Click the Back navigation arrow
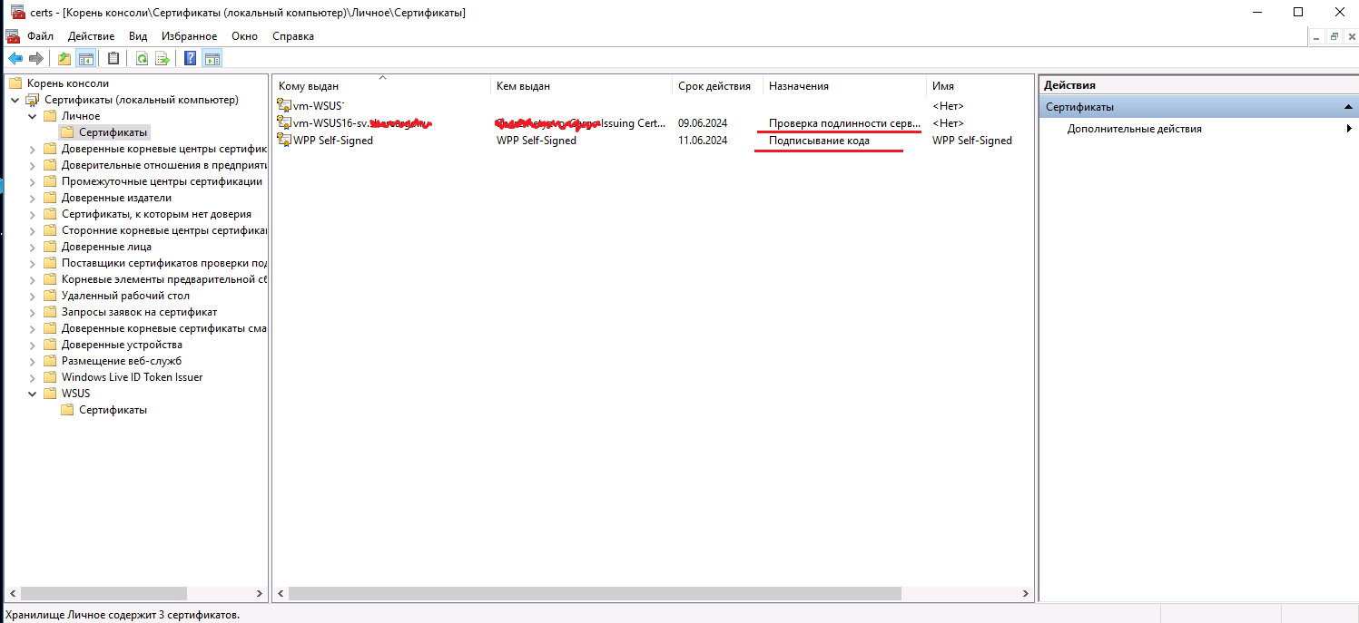The image size is (1359, 623). click(15, 57)
